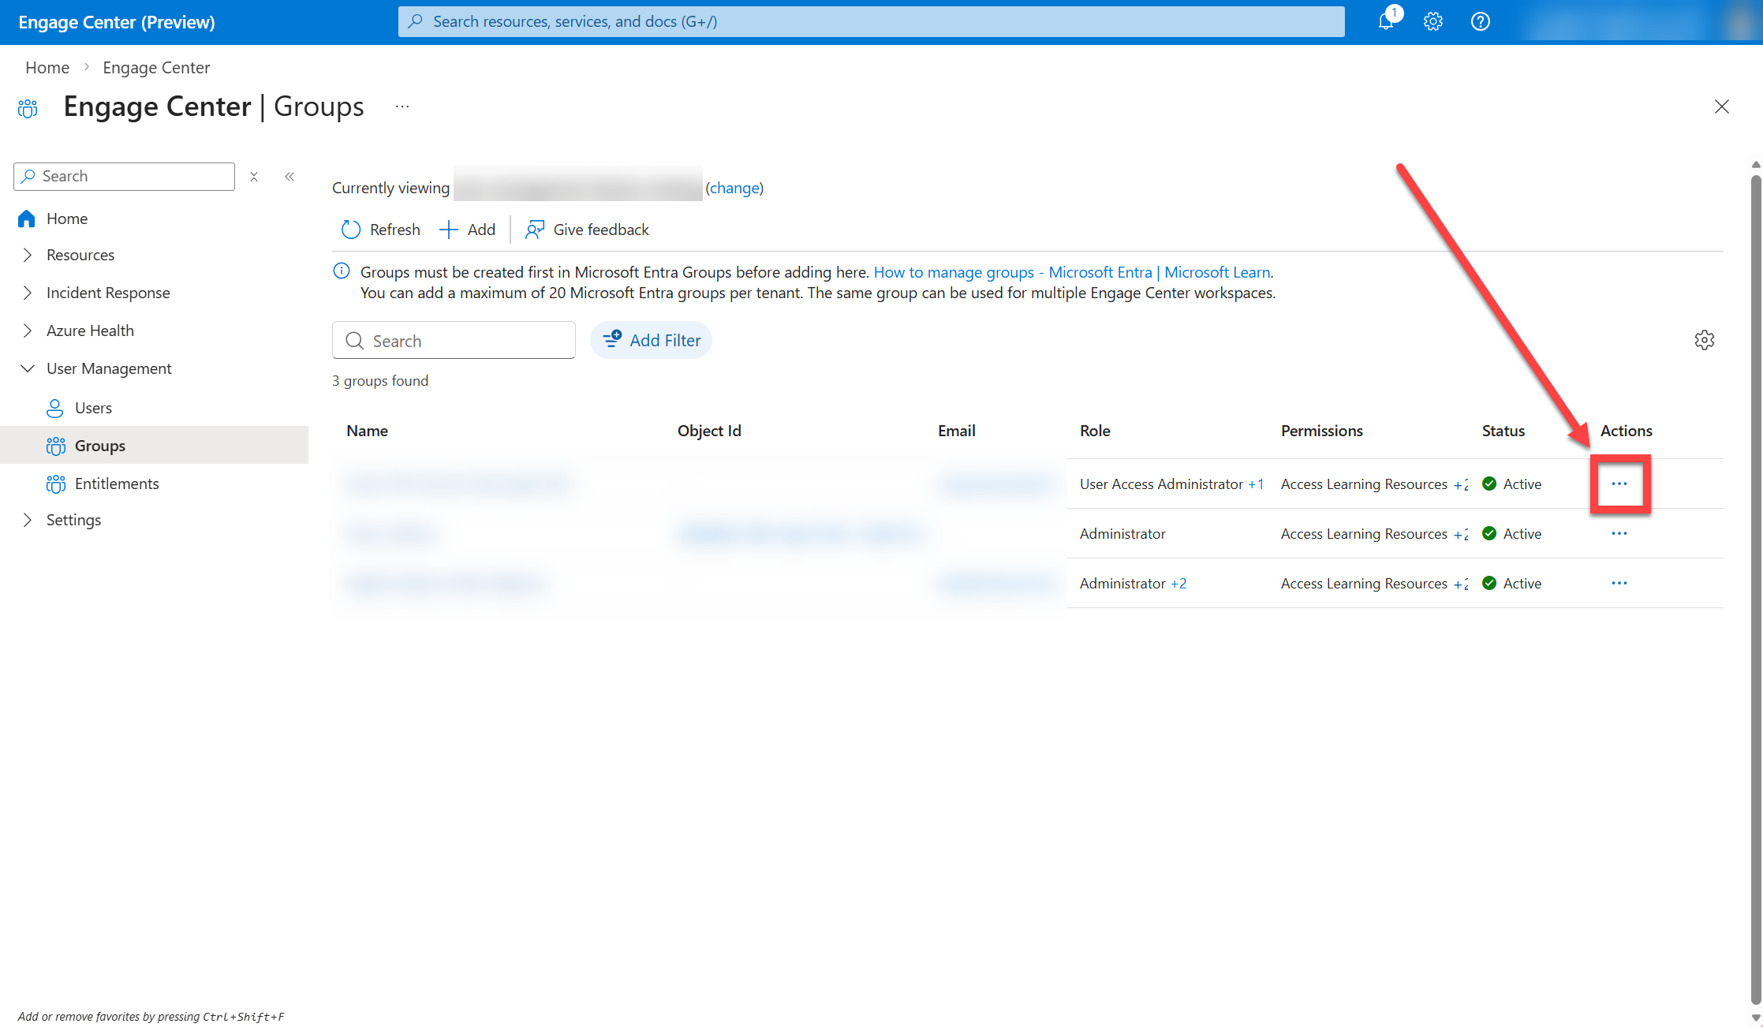This screenshot has width=1763, height=1027.
Task: Go to Engage Center breadcrumb
Action: tap(156, 68)
